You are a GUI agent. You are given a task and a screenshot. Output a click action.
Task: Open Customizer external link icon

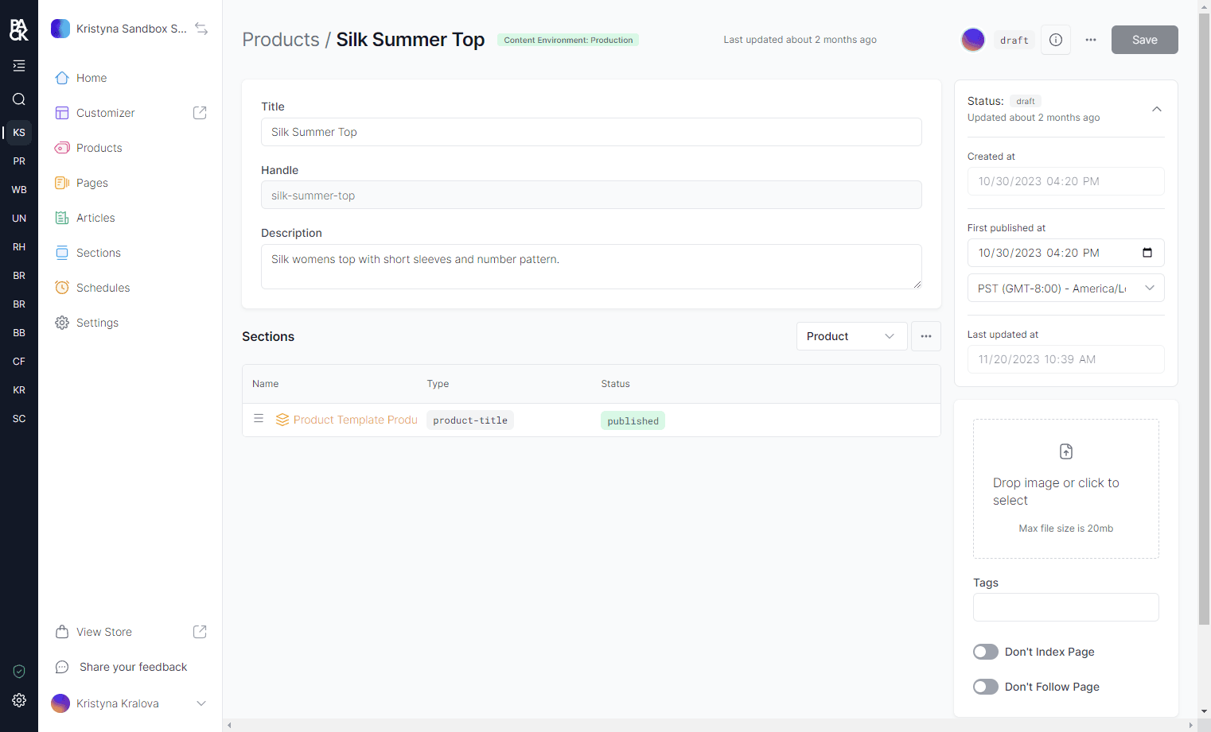pos(200,113)
